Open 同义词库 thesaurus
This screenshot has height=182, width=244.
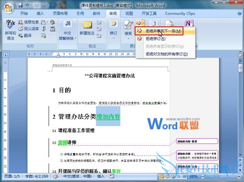(x=28, y=29)
